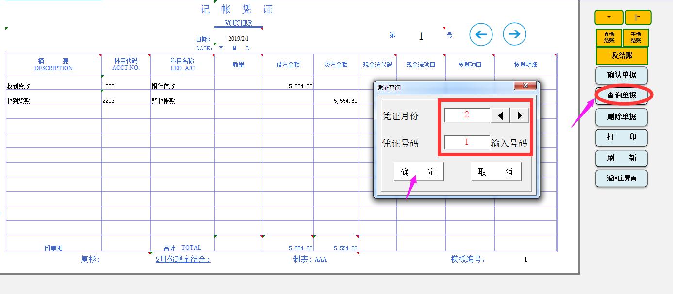Click the next voucher blue arrow
This screenshot has width=673, height=294.
click(x=514, y=34)
